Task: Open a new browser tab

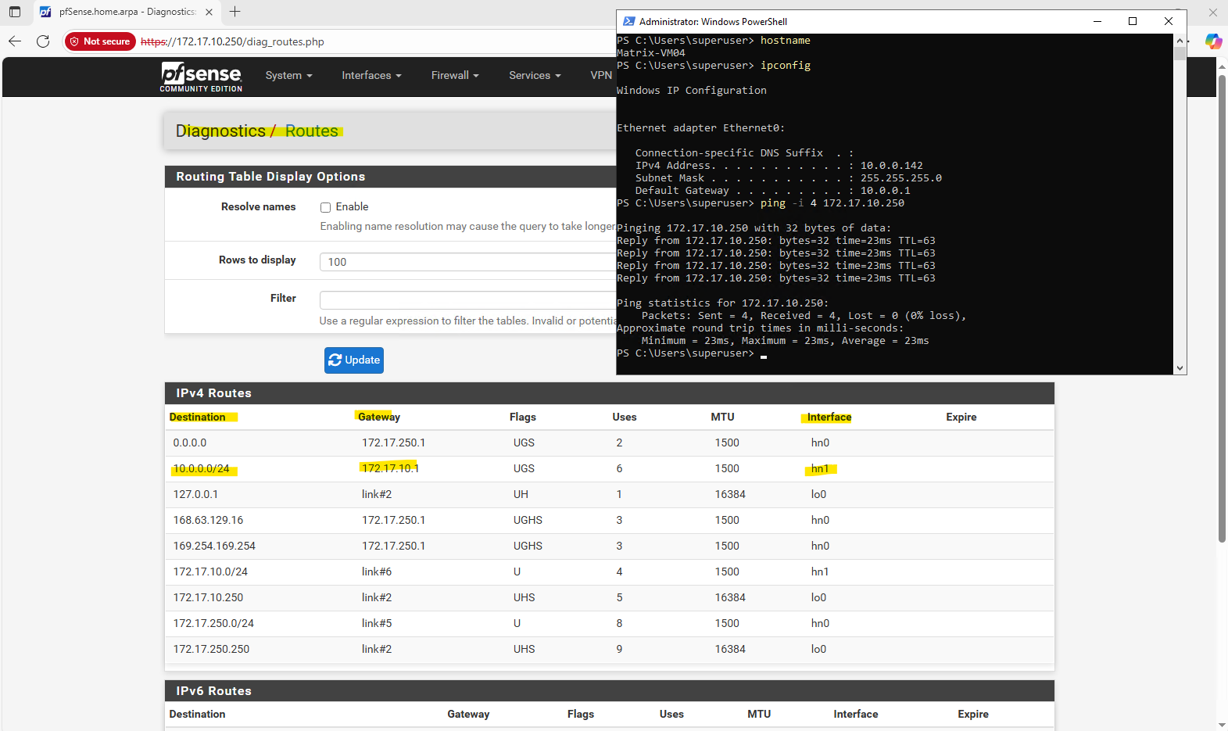Action: pyautogui.click(x=235, y=12)
